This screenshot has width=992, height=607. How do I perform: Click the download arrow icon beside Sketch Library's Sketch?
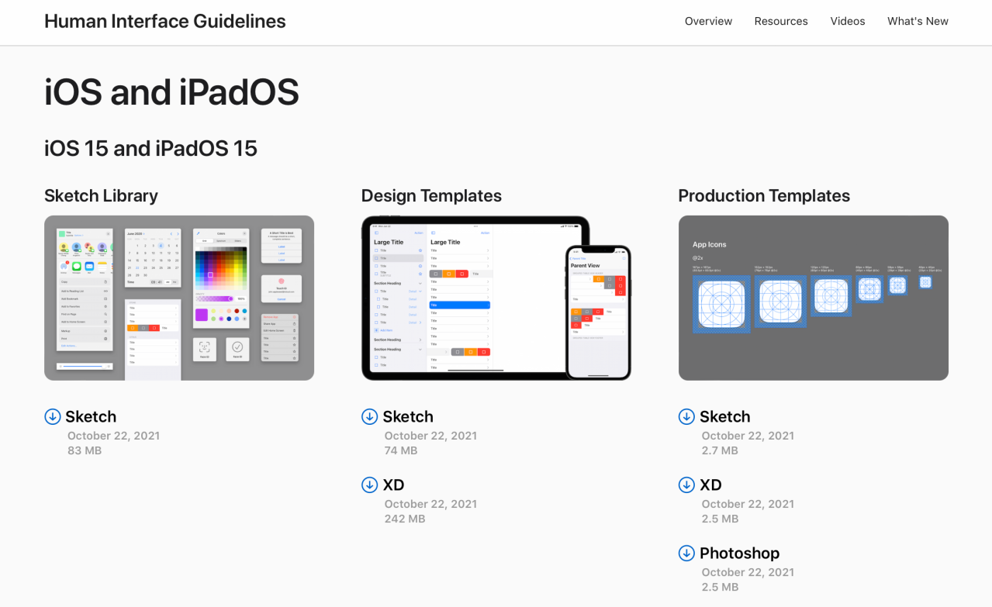point(53,417)
